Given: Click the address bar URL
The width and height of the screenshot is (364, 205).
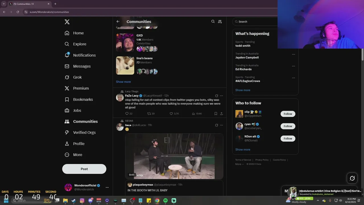Looking at the screenshot, I should coord(49,12).
